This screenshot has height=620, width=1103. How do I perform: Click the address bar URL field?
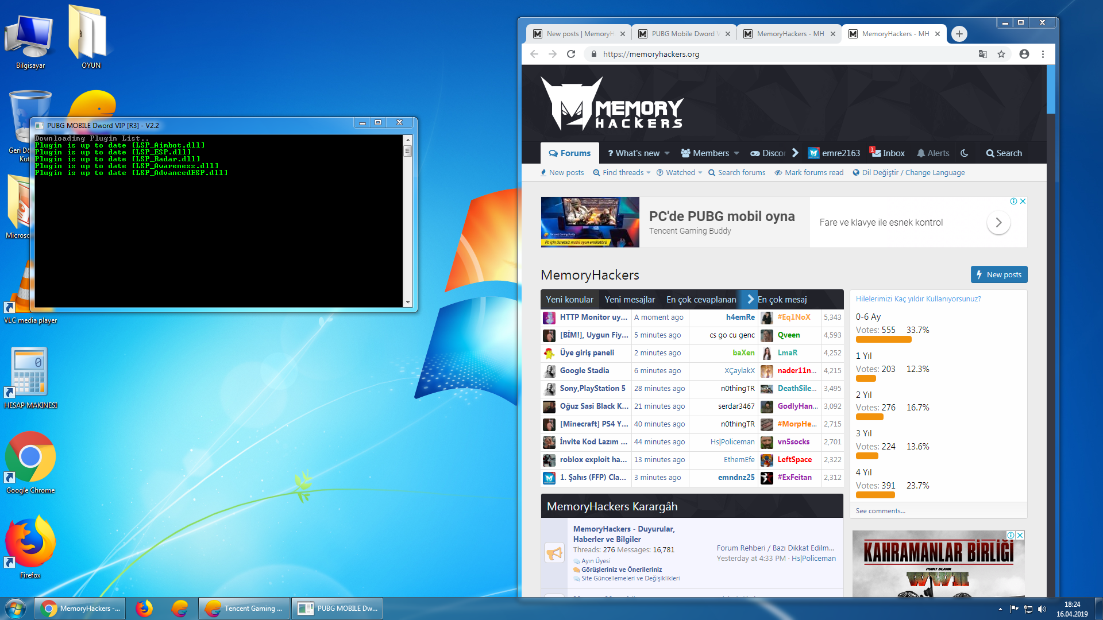point(781,54)
